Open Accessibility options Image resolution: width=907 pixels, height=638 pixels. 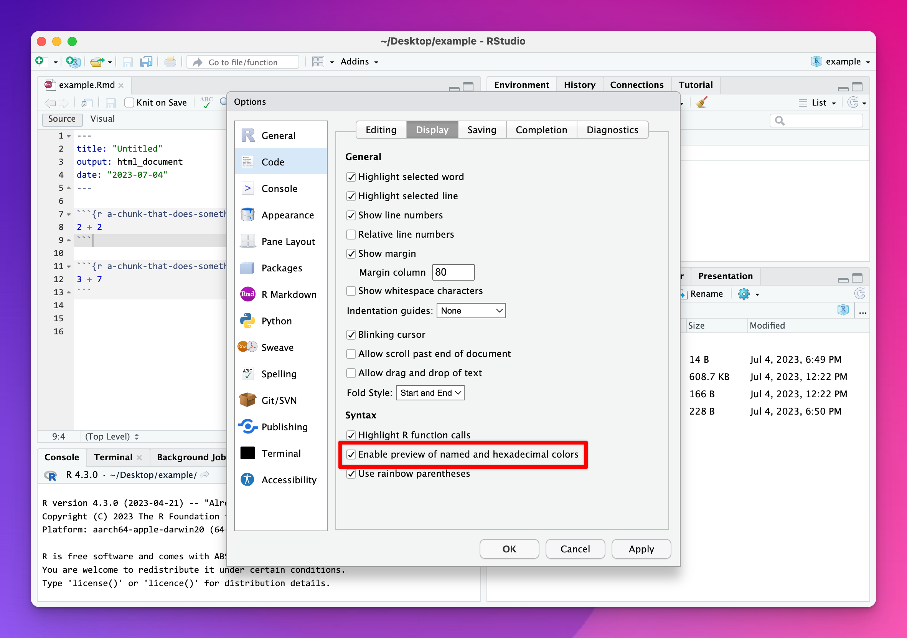pos(280,480)
